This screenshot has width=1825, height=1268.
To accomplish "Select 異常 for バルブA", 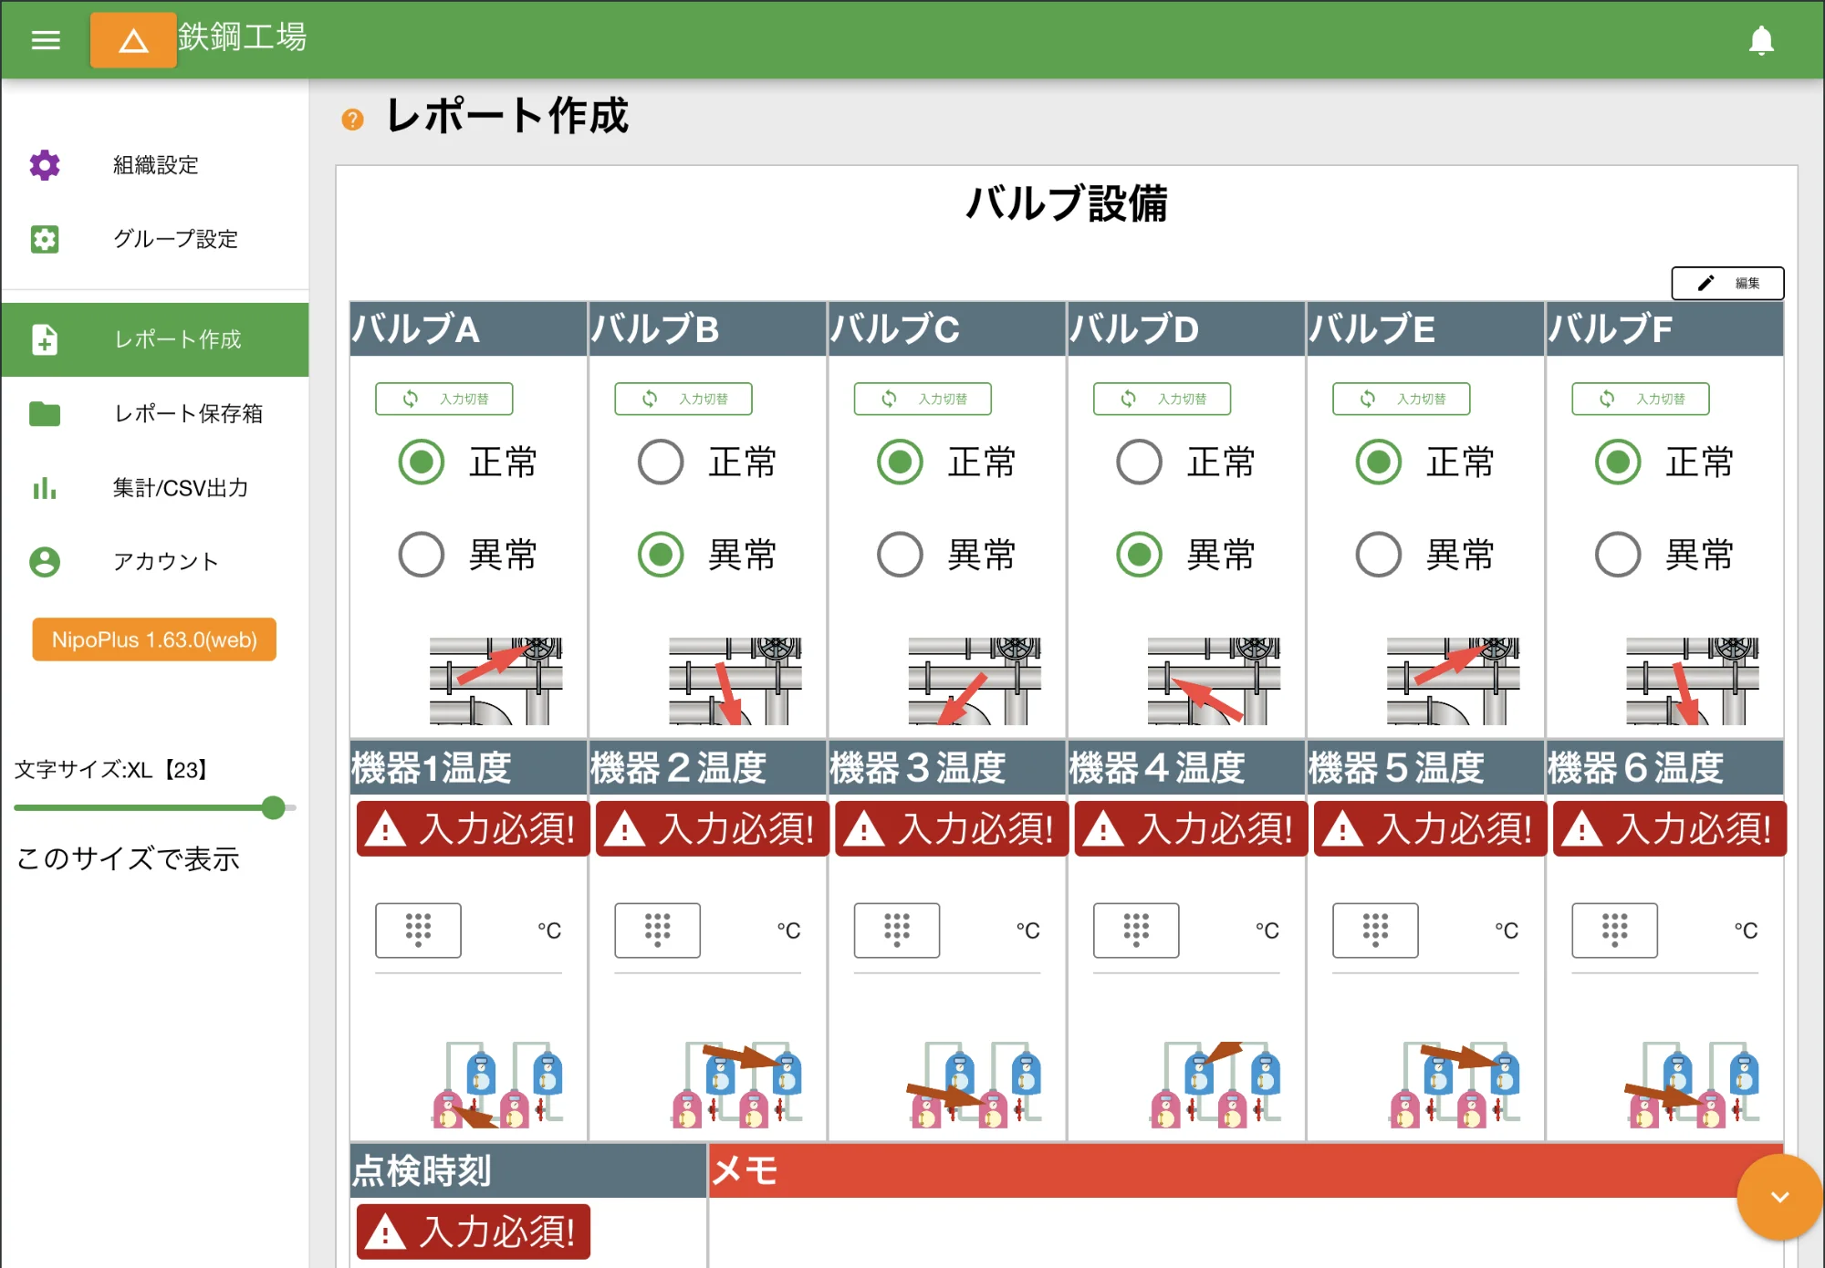I will pos(421,554).
